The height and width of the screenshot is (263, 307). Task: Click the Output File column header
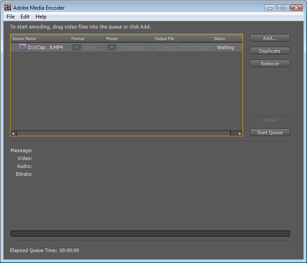tap(182, 39)
